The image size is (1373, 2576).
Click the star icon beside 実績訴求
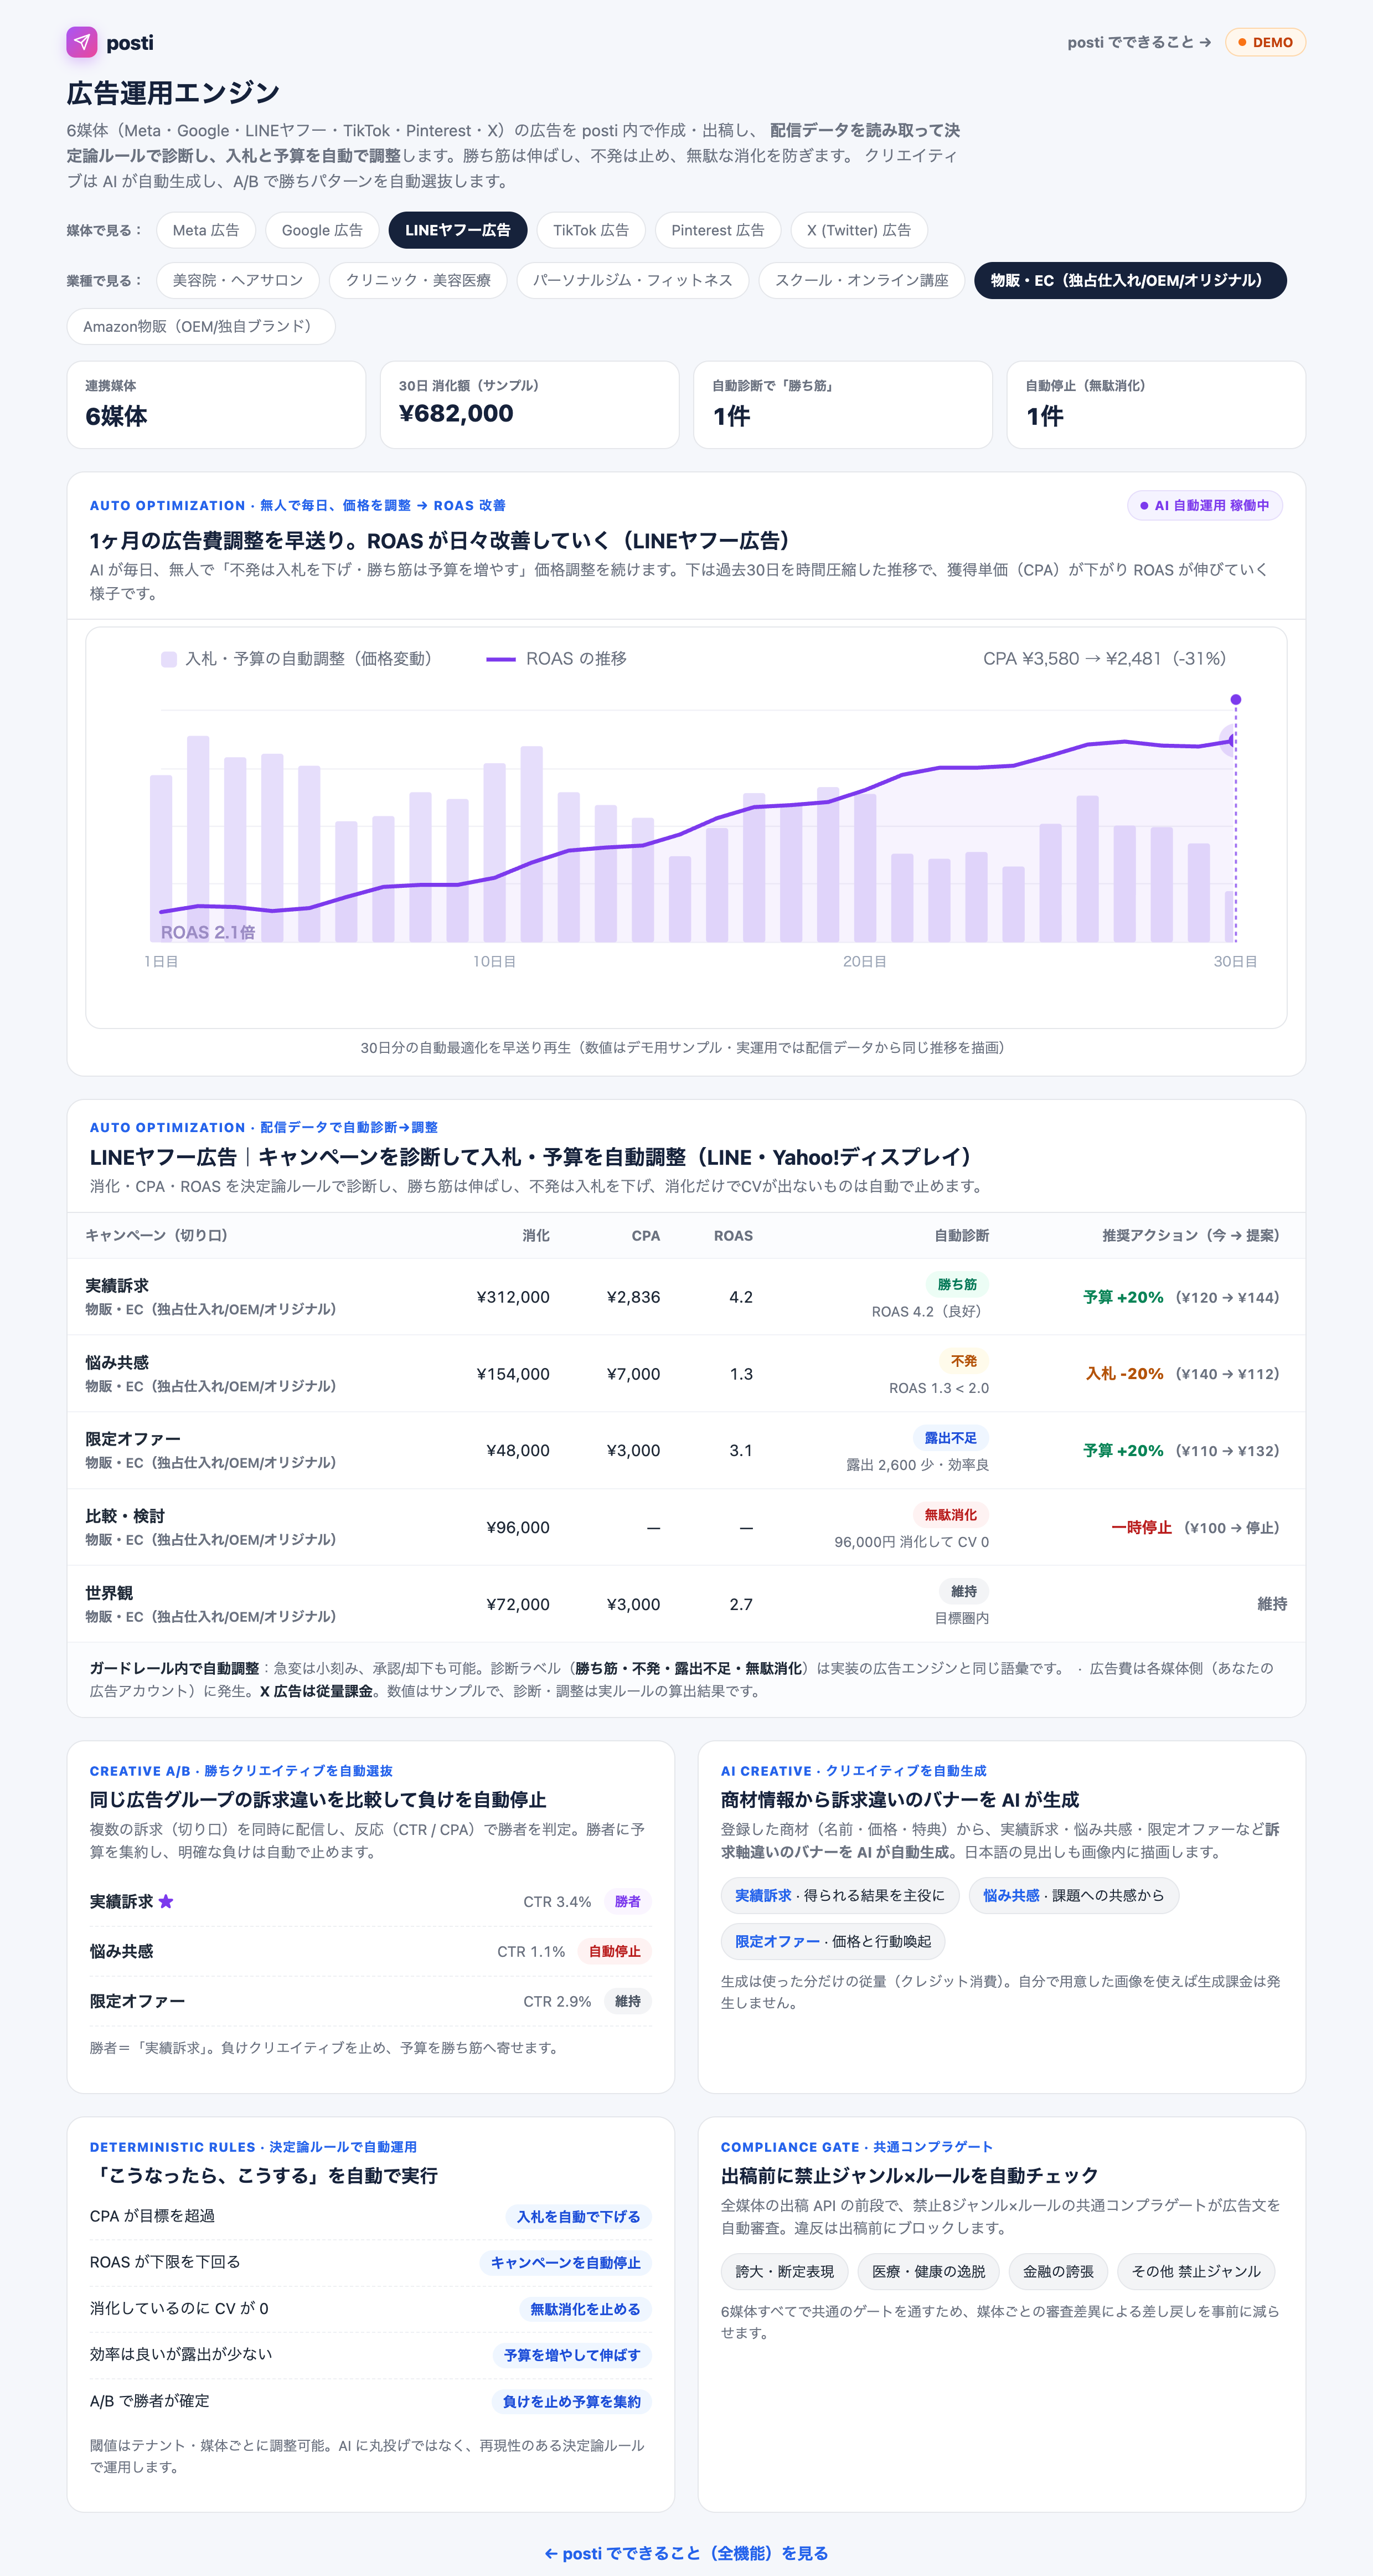(166, 1901)
